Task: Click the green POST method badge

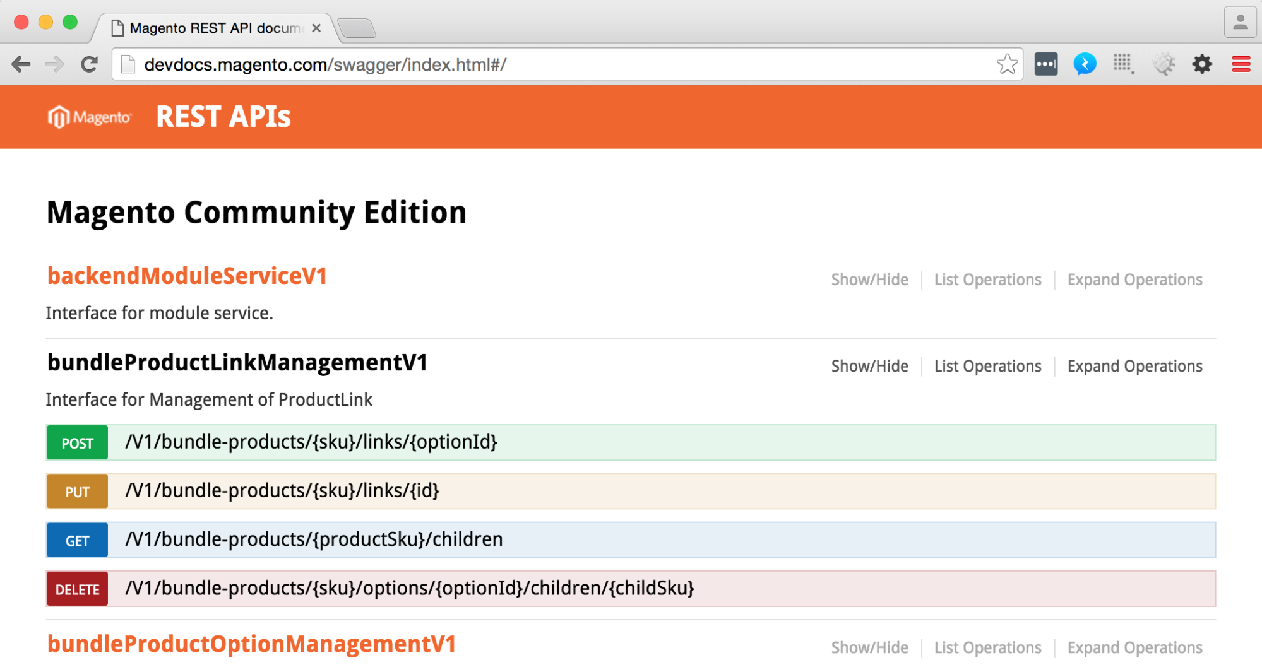Action: 77,443
